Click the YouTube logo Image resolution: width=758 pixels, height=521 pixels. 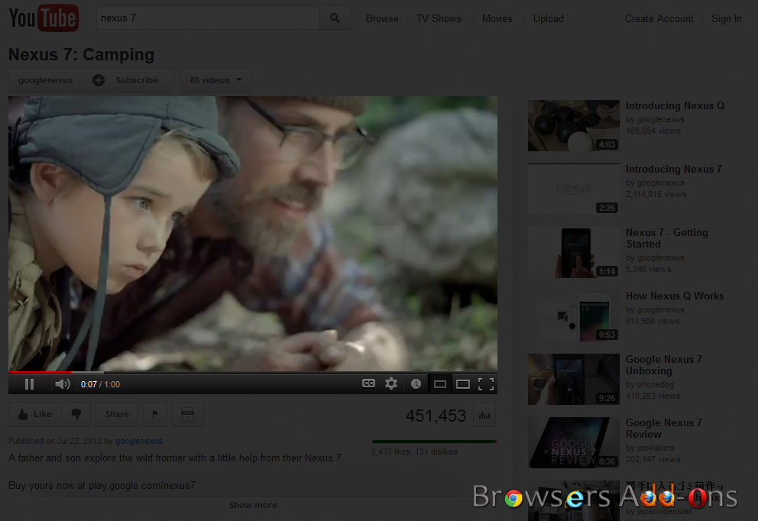44,18
